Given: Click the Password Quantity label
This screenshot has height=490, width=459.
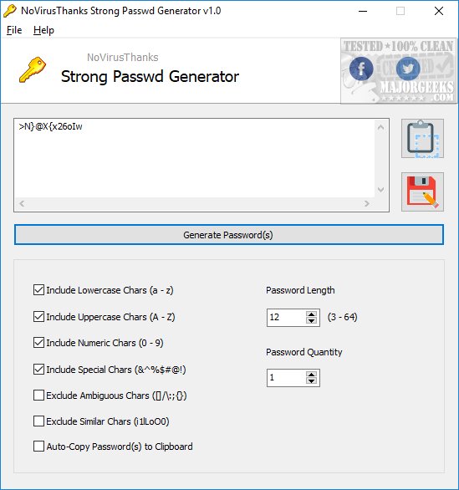Looking at the screenshot, I should [x=304, y=352].
